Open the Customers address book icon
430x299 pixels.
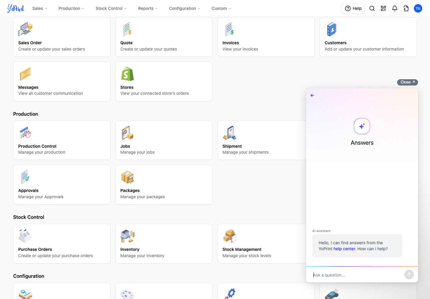coord(332,29)
